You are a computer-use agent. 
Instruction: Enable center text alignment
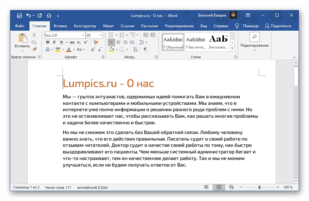[x=118, y=42]
